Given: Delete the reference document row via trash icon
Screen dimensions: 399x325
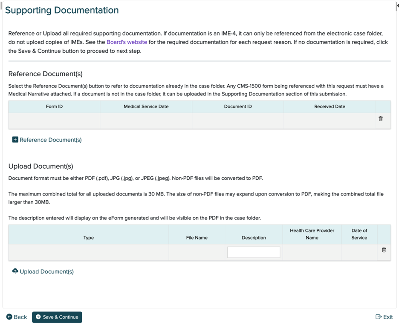Looking at the screenshot, I should [381, 119].
